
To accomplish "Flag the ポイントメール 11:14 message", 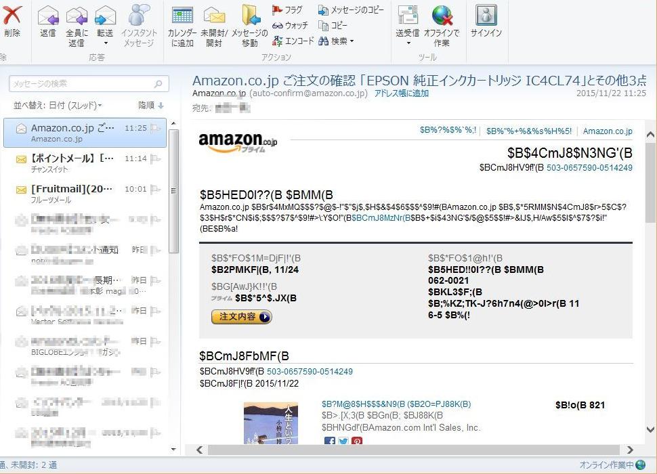I will pos(156,158).
